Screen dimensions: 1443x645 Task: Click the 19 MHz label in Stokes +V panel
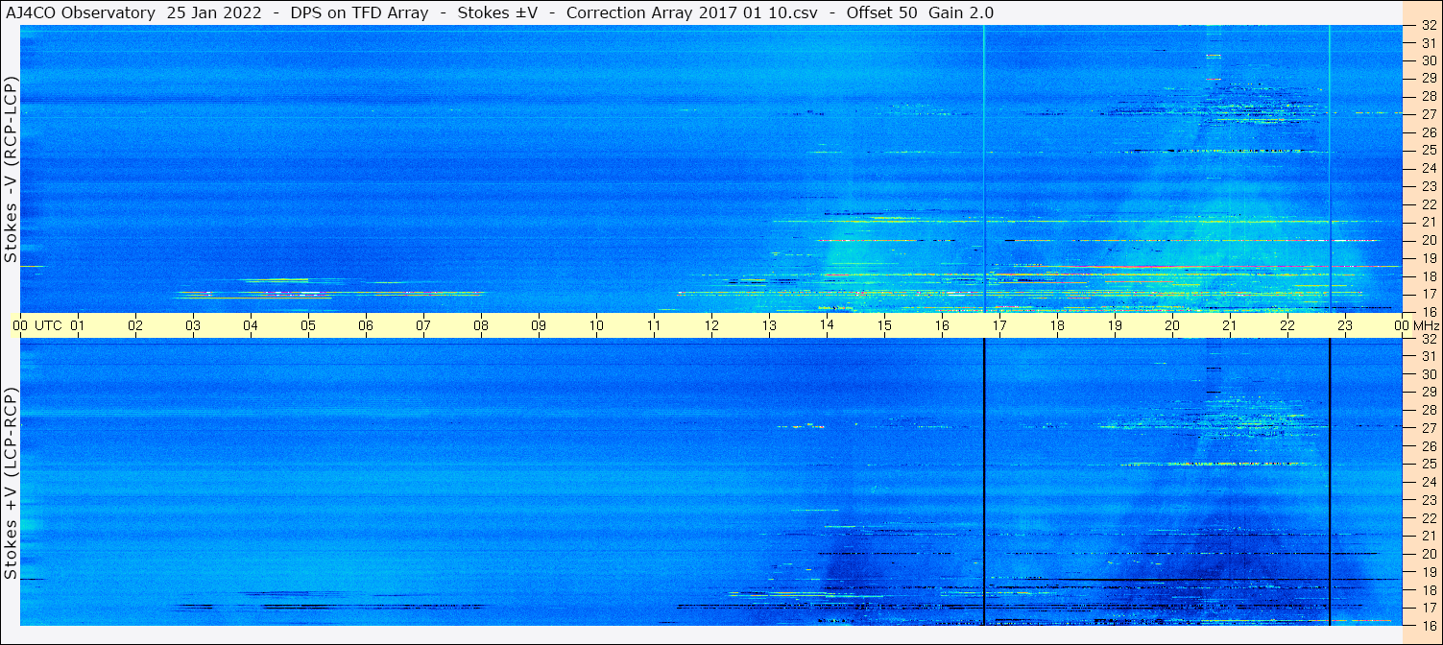(x=1429, y=572)
